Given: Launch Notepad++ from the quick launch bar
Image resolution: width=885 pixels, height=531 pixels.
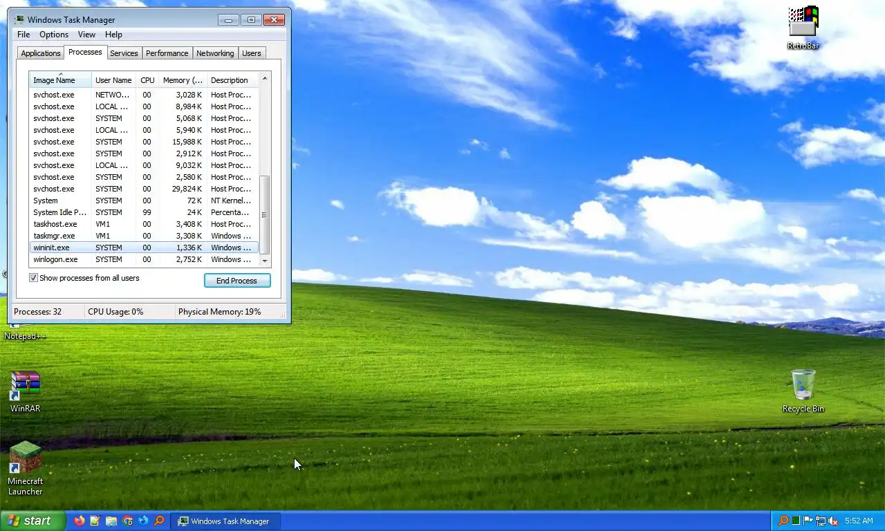Looking at the screenshot, I should click(x=95, y=521).
